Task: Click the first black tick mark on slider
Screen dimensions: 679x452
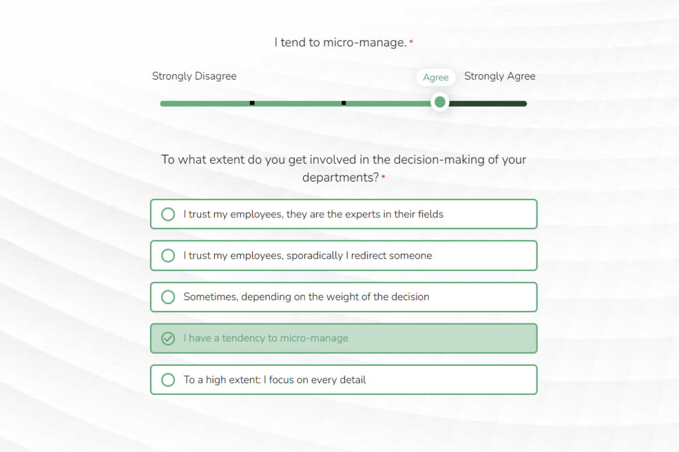Action: (x=252, y=103)
